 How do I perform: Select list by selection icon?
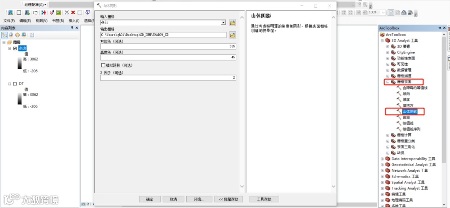(24, 35)
